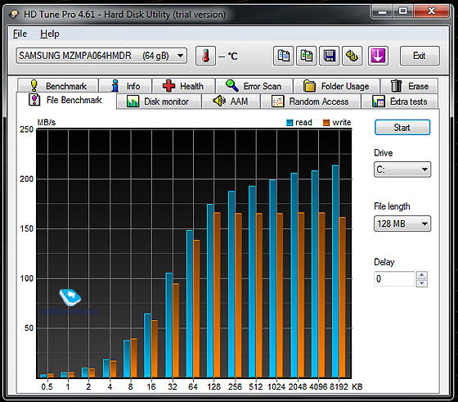458x402 pixels.
Task: Increase Delay with the up arrow
Action: click(422, 275)
